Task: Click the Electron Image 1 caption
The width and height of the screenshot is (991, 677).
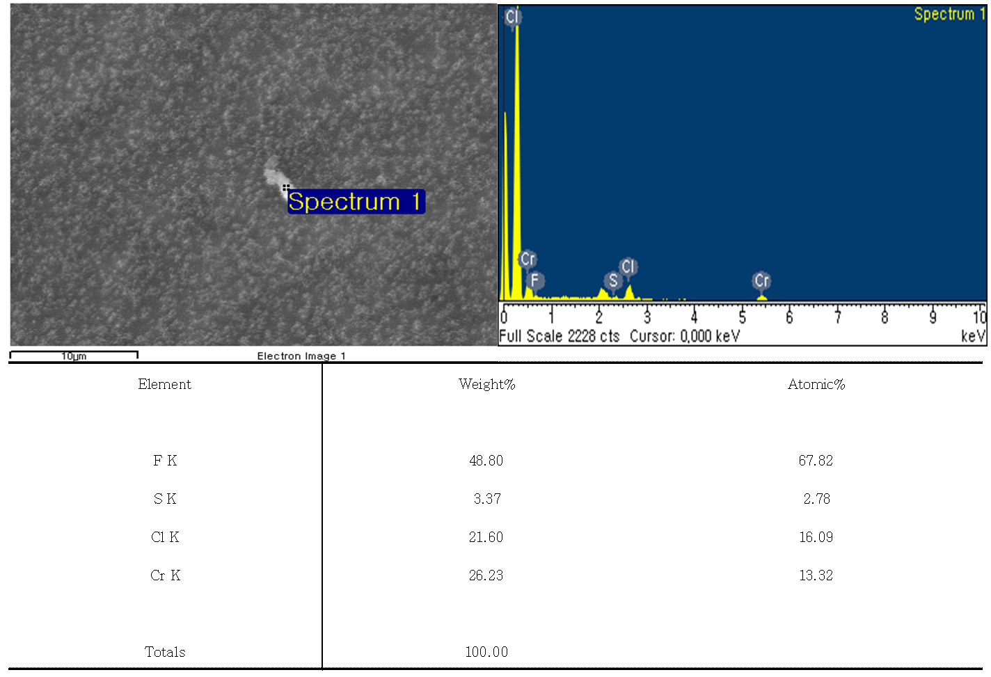Action: coord(301,356)
